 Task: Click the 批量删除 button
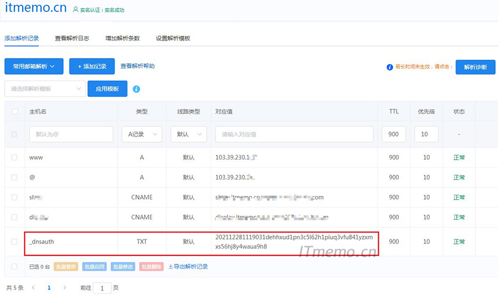tap(151, 267)
